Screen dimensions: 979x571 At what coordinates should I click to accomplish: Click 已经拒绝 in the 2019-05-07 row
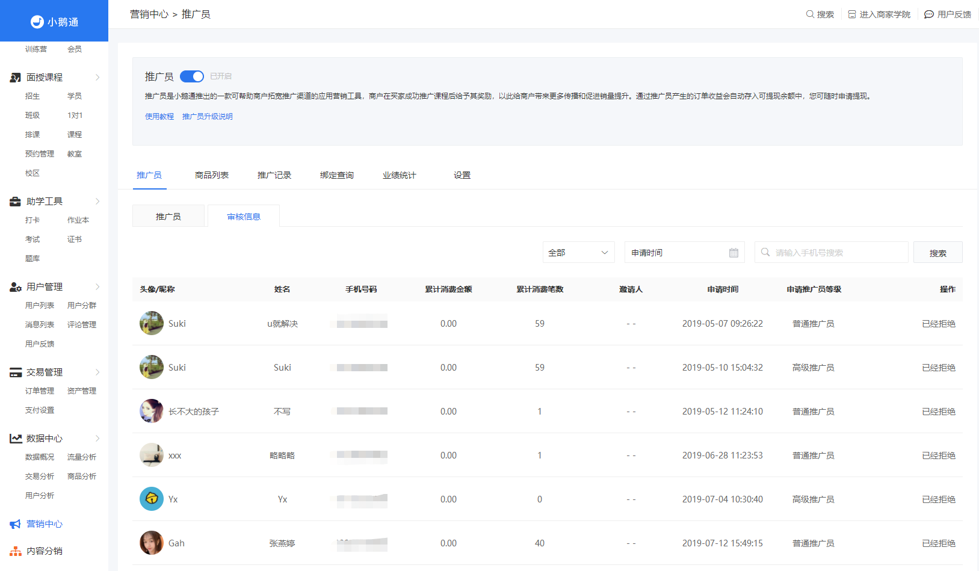point(939,324)
